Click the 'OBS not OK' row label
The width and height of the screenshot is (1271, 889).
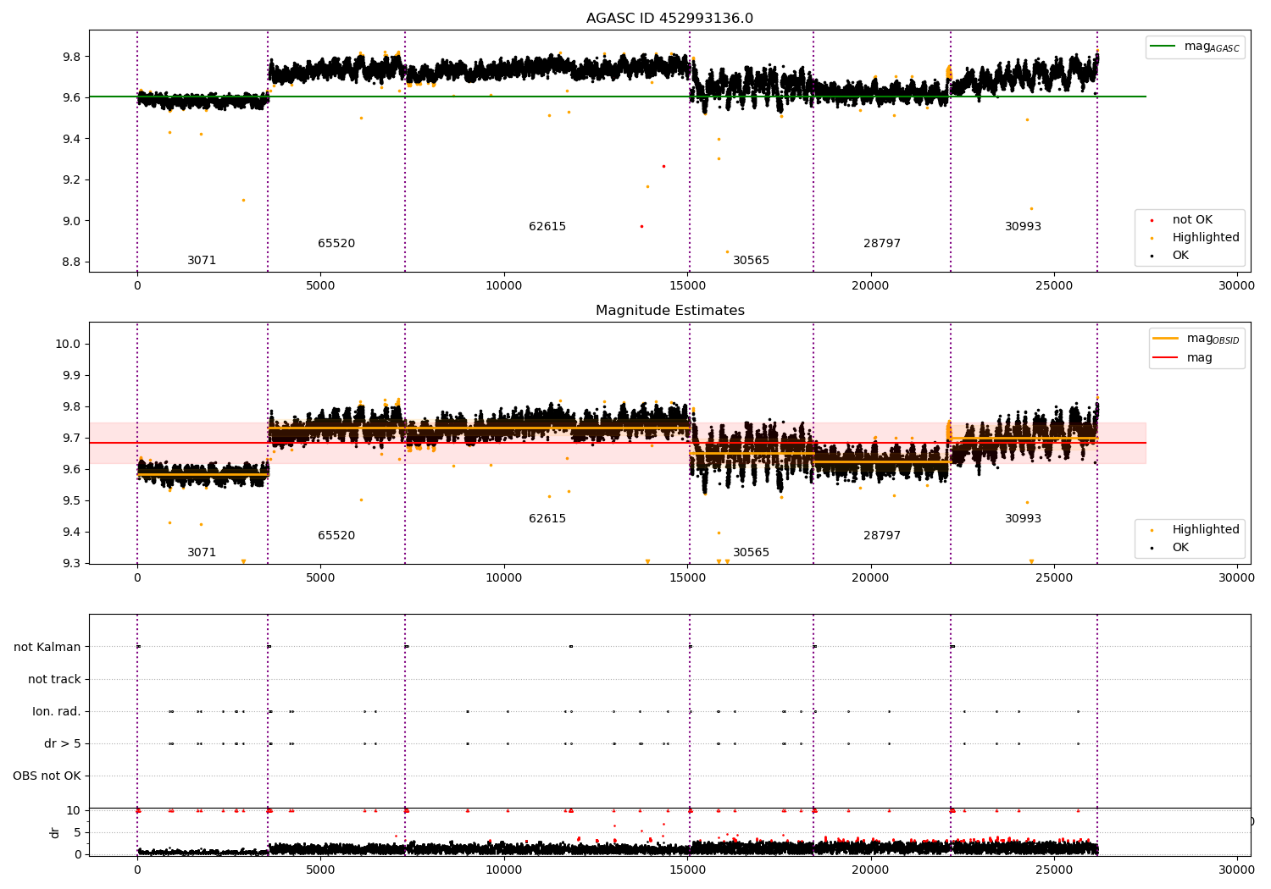[x=47, y=776]
